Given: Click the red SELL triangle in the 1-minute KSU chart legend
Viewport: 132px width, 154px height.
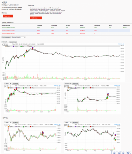Looking at the screenshot, I should 28,46.
